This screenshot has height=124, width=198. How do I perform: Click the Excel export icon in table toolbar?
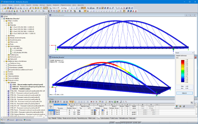coord(115,102)
